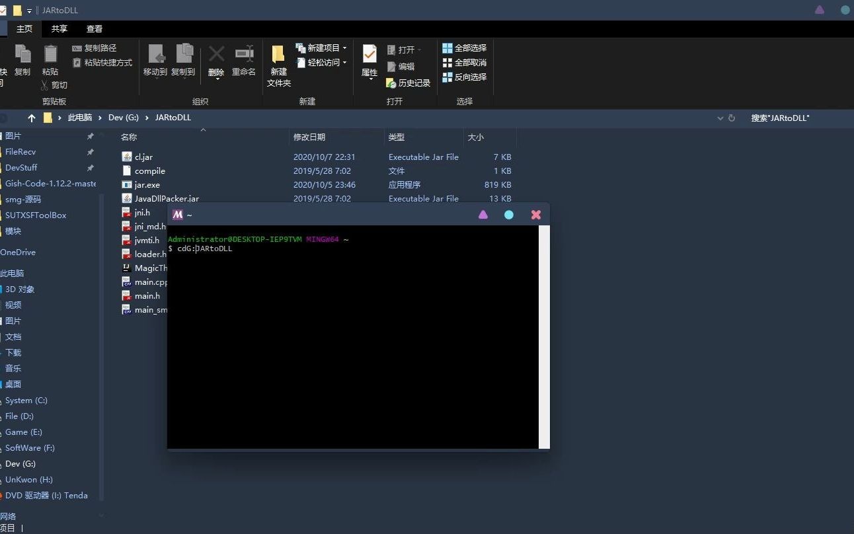Screen dimensions: 854x534
Task: Open the 打开 dropdown in ribbon
Action: click(403, 50)
